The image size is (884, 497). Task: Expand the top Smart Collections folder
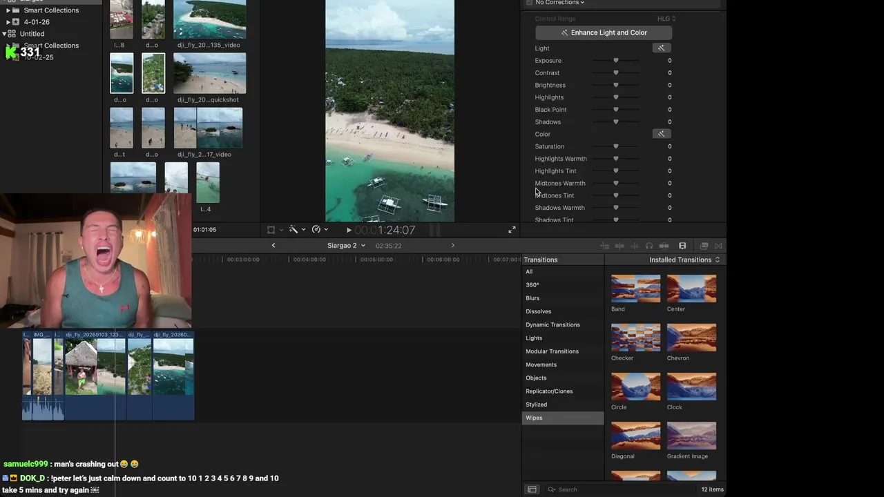pyautogui.click(x=8, y=10)
